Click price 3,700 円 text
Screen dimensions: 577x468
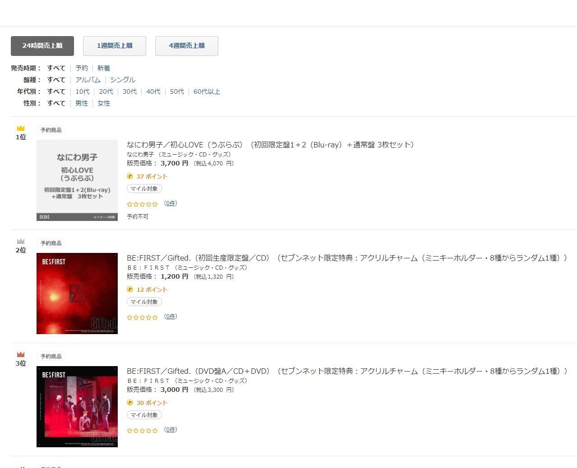click(x=175, y=163)
